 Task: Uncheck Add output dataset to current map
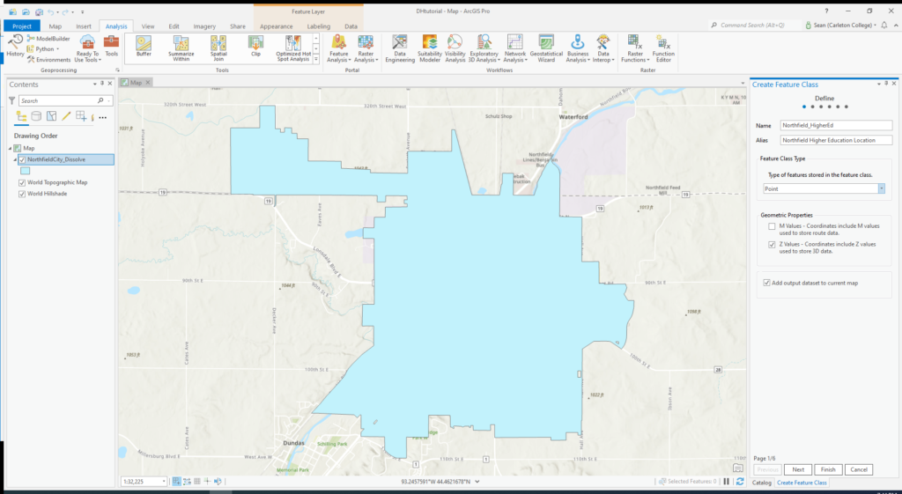pyautogui.click(x=766, y=283)
